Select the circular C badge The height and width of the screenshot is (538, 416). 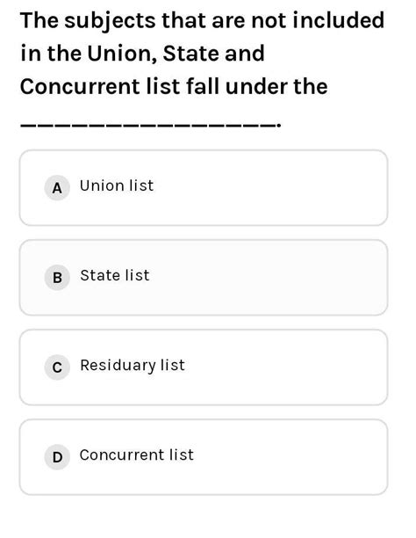[x=57, y=367]
